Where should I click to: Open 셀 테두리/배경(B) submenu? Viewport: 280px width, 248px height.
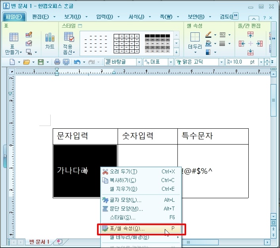pyautogui.click(x=141, y=237)
